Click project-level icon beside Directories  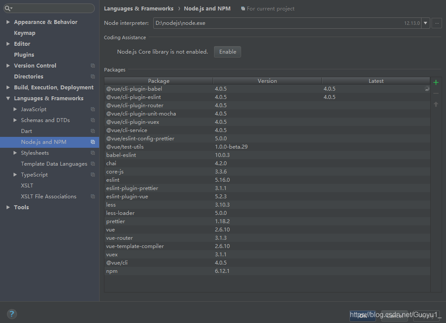pyautogui.click(x=93, y=77)
